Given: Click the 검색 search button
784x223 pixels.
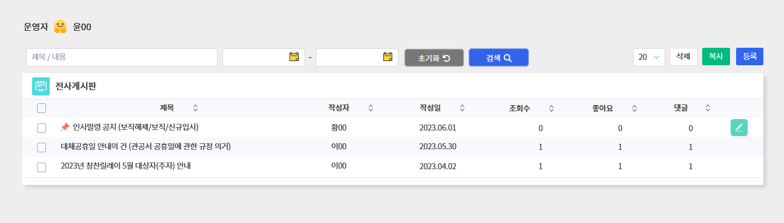Looking at the screenshot, I should point(498,58).
